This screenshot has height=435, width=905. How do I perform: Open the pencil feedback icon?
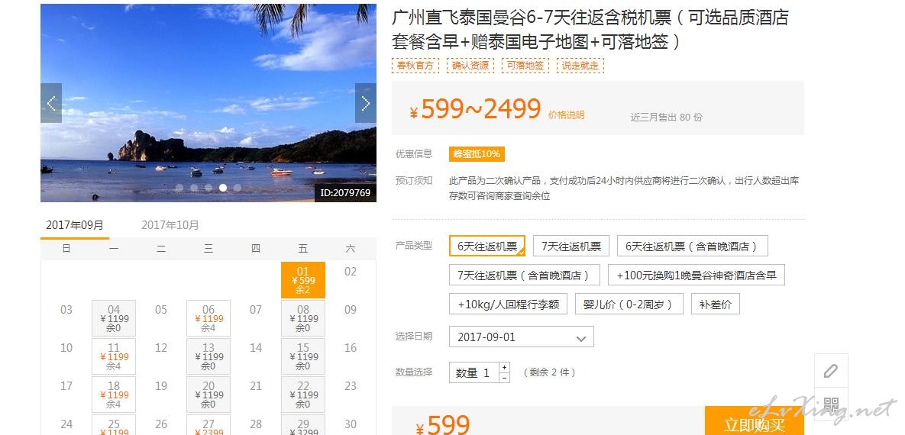(831, 370)
